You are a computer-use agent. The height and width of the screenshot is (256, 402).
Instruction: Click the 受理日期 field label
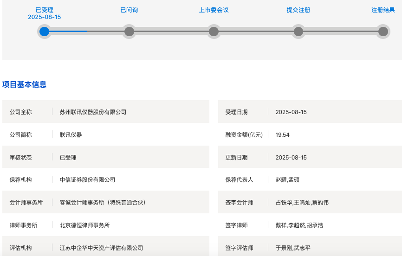coord(236,112)
